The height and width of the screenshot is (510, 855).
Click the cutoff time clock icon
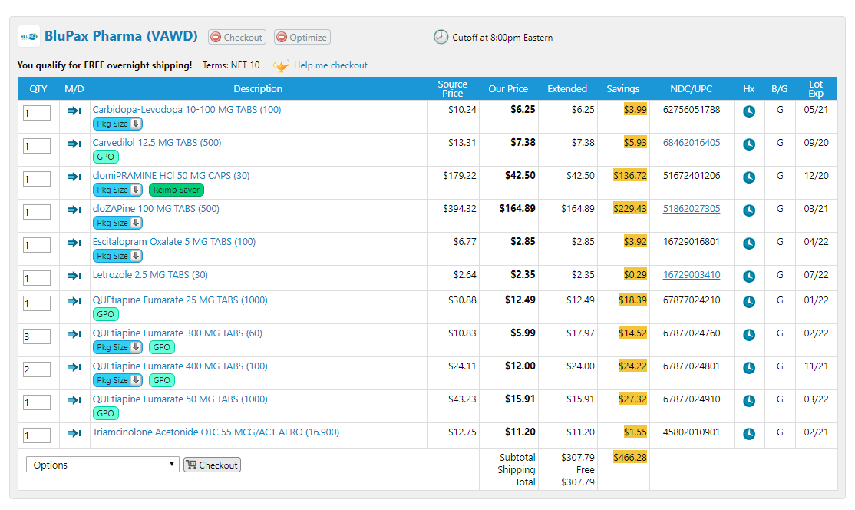coord(441,37)
